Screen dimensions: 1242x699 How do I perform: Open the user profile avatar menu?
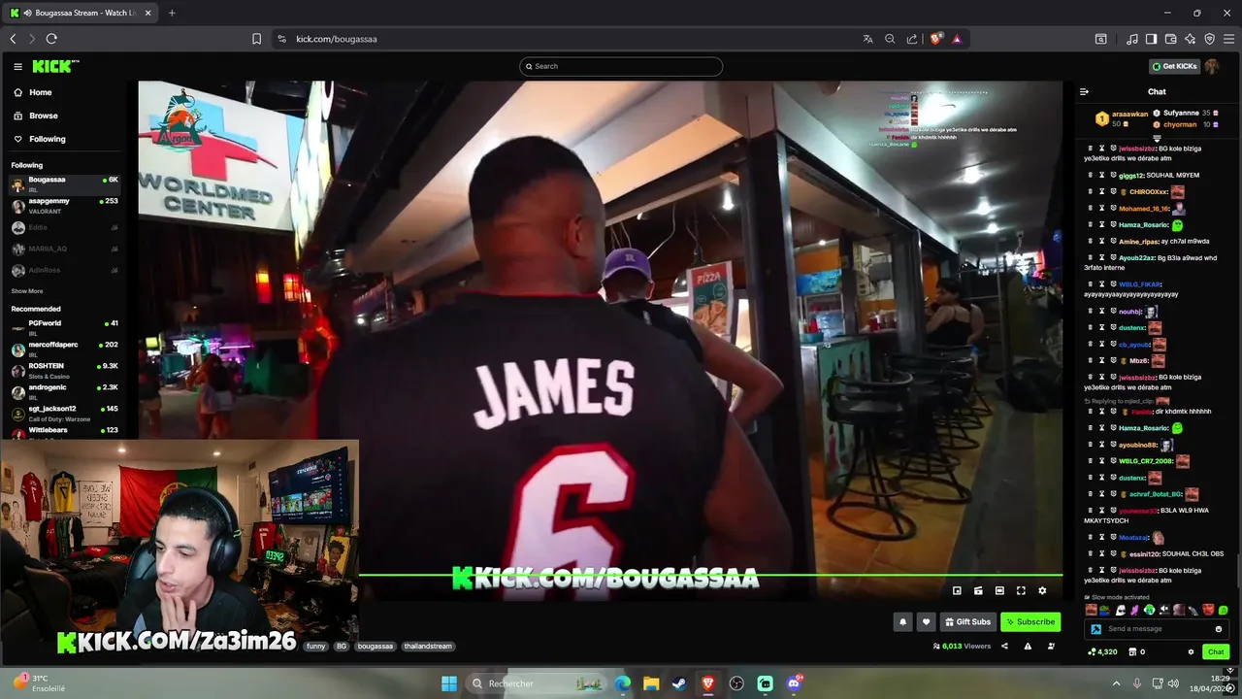[1212, 66]
